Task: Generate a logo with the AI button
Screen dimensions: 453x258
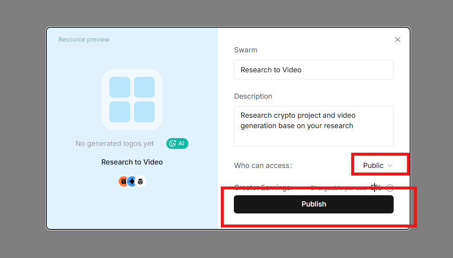Action: (x=177, y=144)
